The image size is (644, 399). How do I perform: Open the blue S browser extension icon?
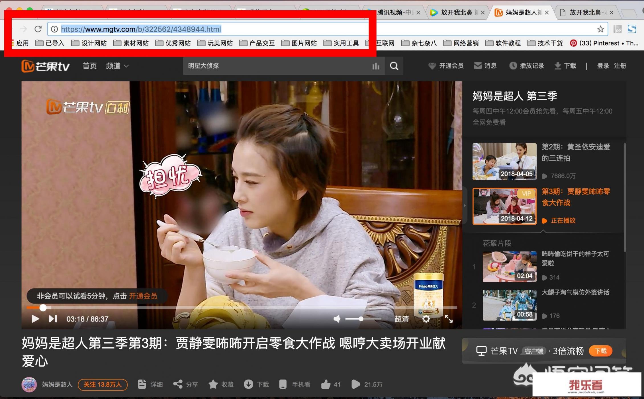(632, 29)
